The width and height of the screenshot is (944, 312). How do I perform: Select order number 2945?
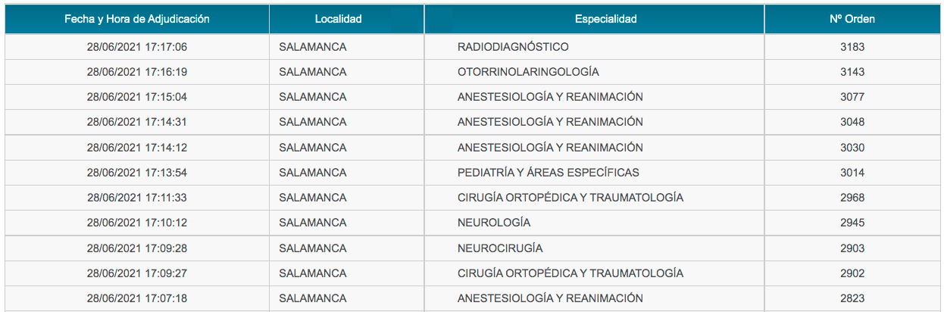coord(852,223)
